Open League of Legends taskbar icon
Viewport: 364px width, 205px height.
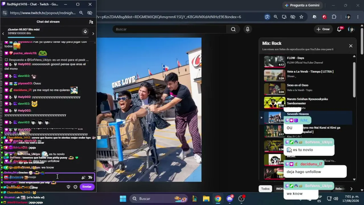point(195,198)
